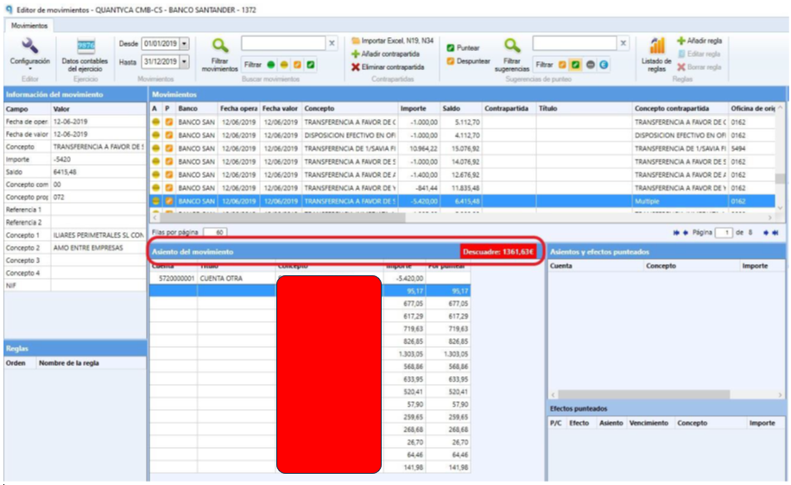Click the Sugerencias de punteo search field
The height and width of the screenshot is (485, 791).
pos(574,43)
